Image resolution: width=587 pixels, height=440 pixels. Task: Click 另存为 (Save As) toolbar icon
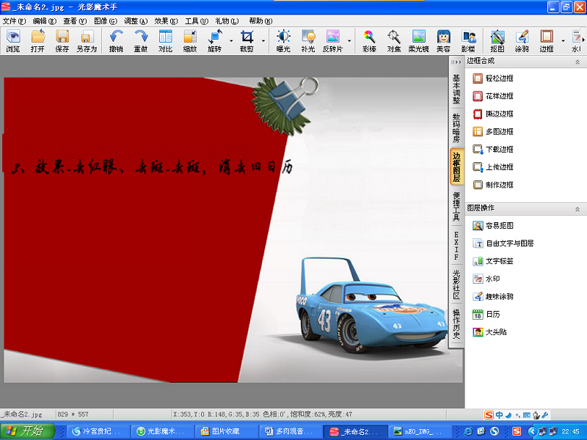(87, 41)
